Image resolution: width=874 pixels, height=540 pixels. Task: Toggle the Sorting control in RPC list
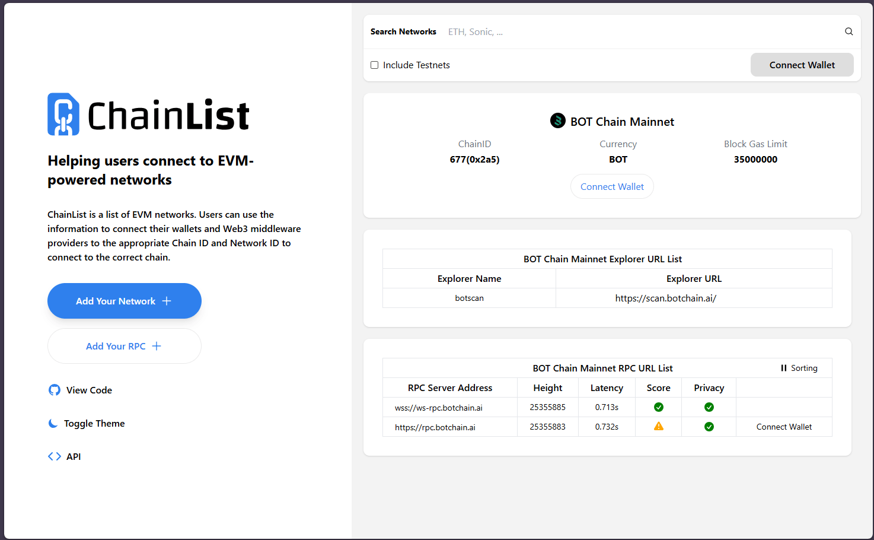799,368
